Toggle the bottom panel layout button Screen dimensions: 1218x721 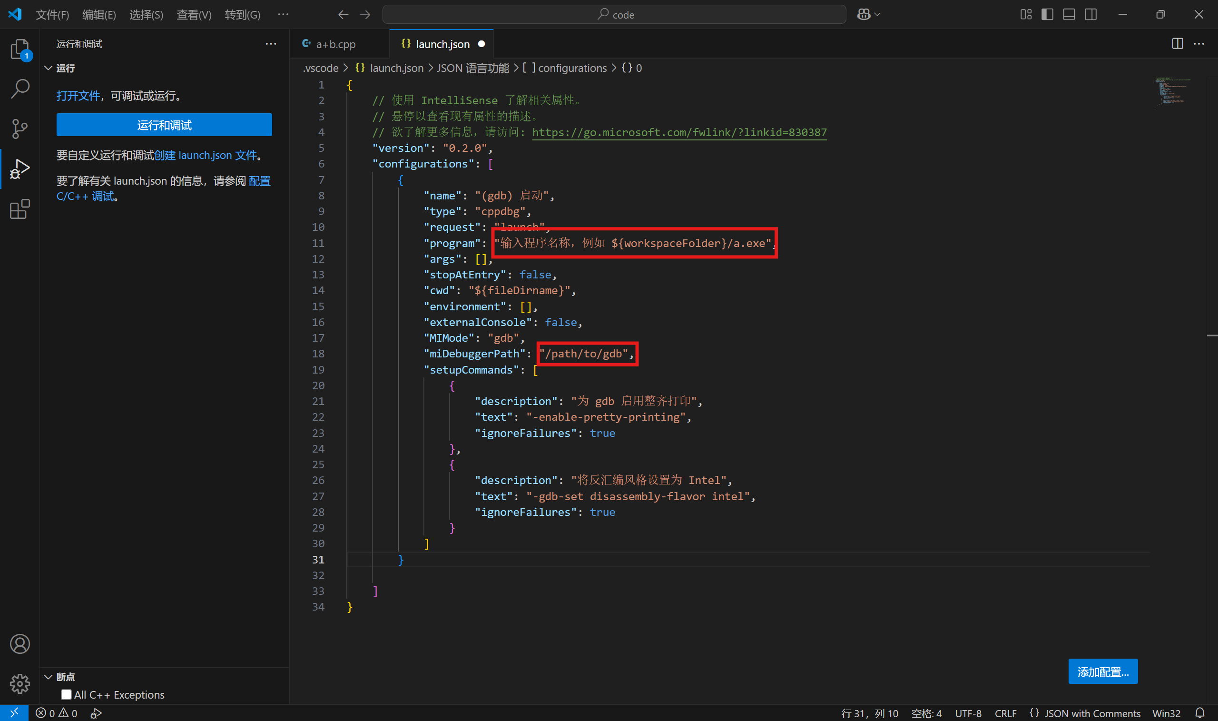point(1069,15)
